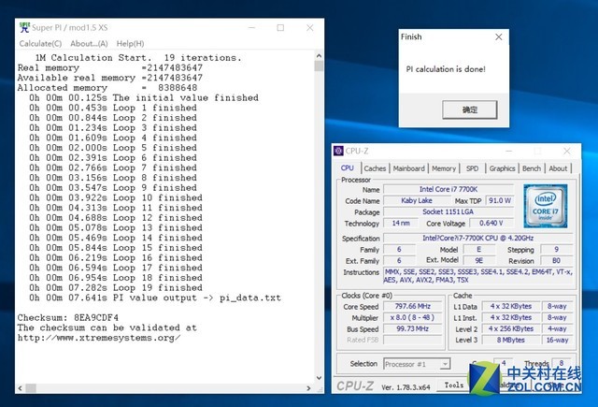The image size is (598, 407).
Task: Click the '1M Calculation Start. 19 iterations.' line
Action: [x=138, y=58]
